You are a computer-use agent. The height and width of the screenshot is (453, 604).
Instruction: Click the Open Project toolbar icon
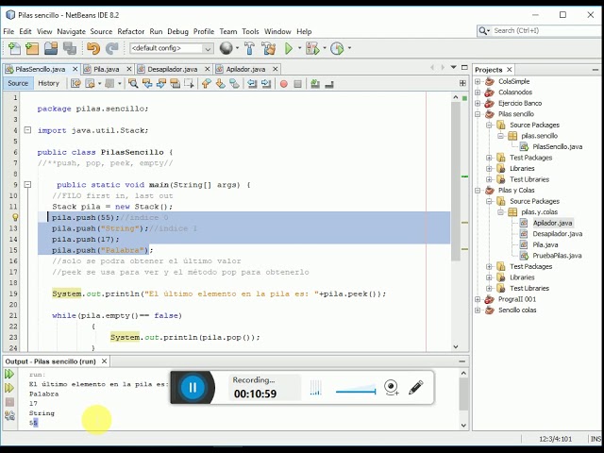point(51,48)
